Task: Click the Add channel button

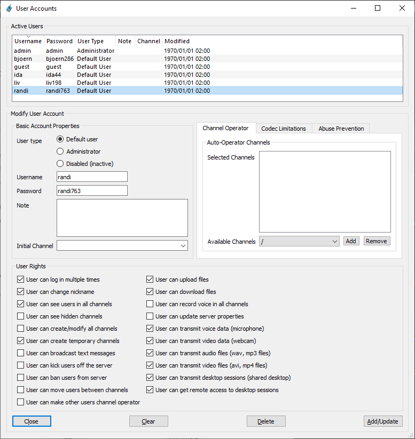Action: (x=351, y=241)
